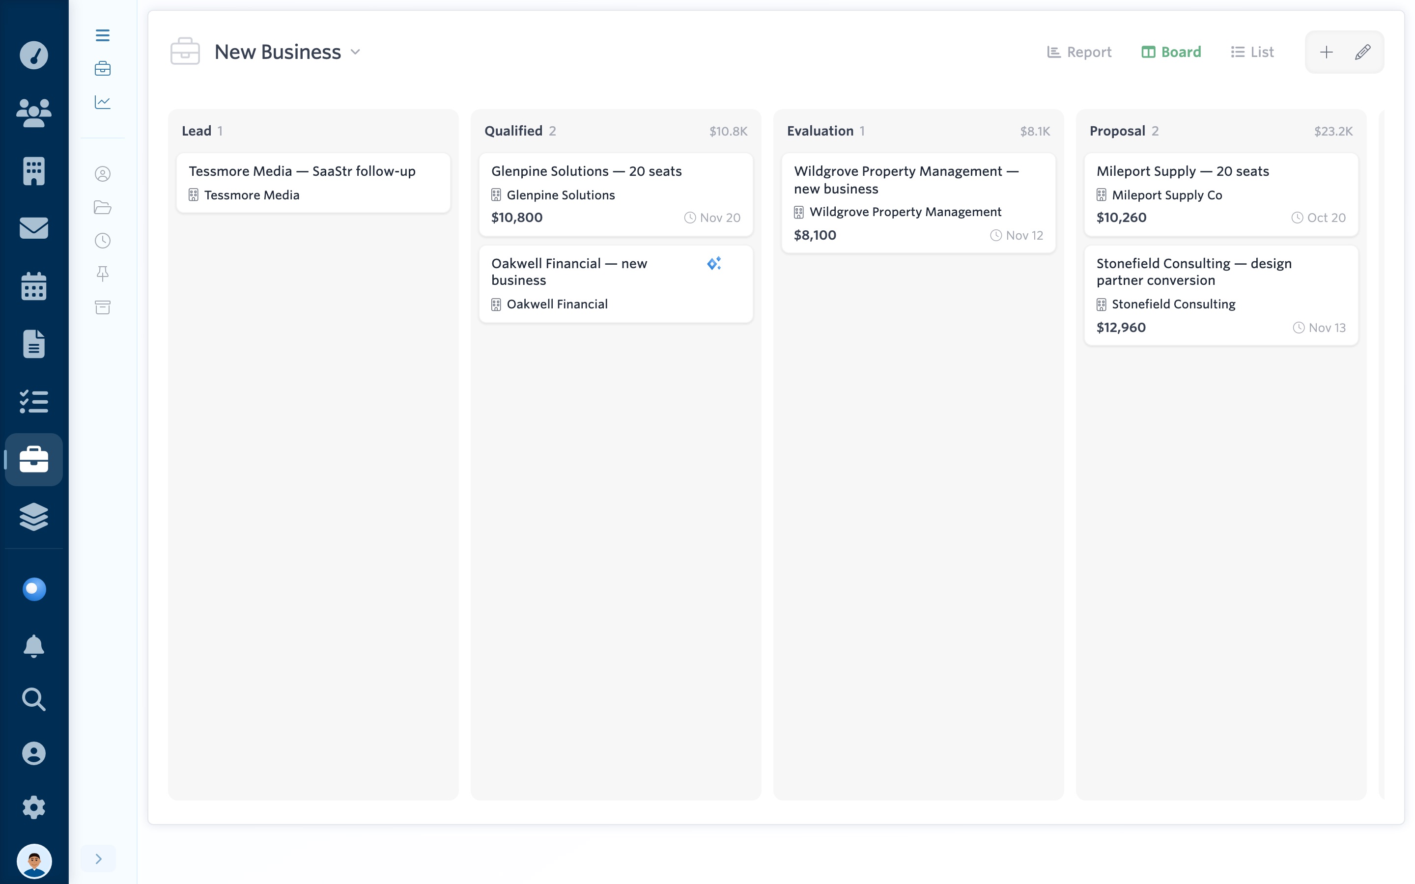The image size is (1415, 884).
Task: Open the Email envelope icon
Action: pyautogui.click(x=34, y=228)
